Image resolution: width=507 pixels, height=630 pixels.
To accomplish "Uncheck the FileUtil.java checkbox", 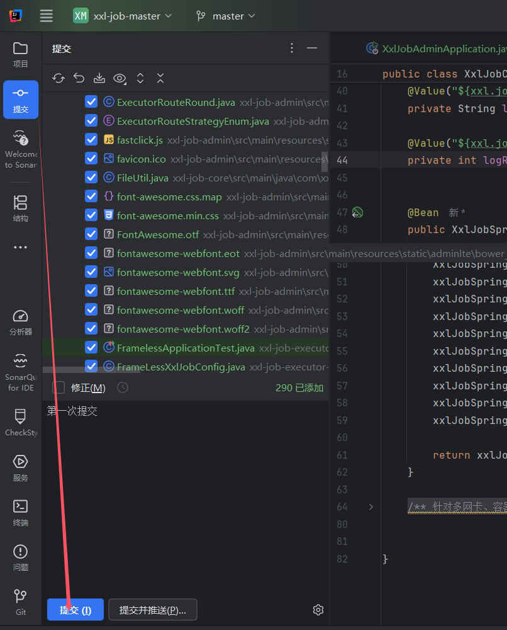I will tap(91, 178).
